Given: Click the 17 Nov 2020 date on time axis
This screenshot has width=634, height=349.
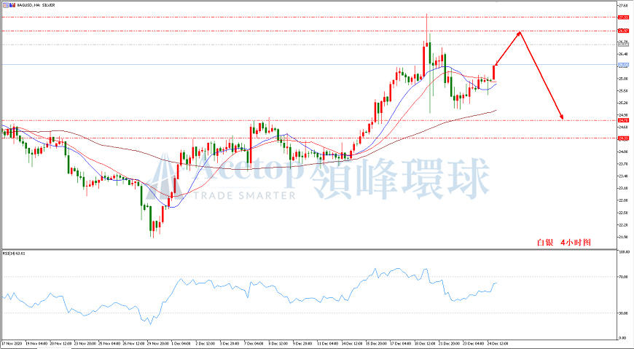Looking at the screenshot, I should pyautogui.click(x=12, y=343).
